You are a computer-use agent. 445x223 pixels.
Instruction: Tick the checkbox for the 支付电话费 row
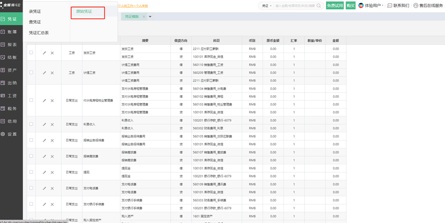(x=31, y=188)
